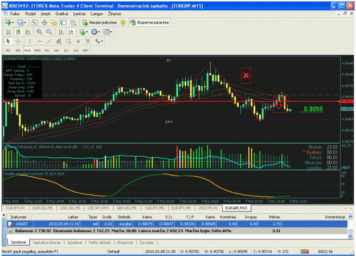Open the Strategy Tester icon
The height and width of the screenshot is (256, 356).
[x=73, y=22]
